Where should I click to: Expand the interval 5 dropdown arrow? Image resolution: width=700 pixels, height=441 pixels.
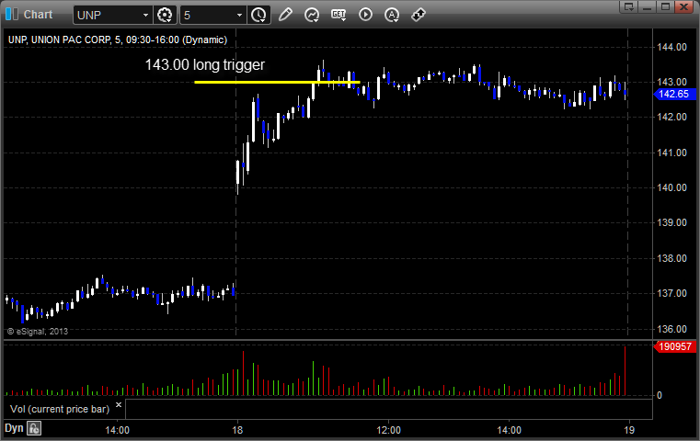click(240, 16)
